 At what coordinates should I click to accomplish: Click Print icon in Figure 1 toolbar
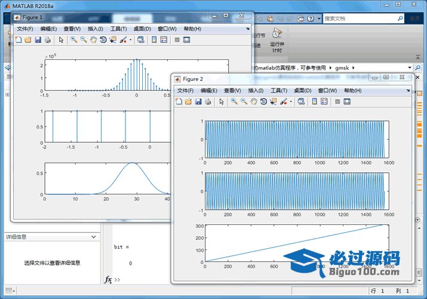tap(47, 40)
